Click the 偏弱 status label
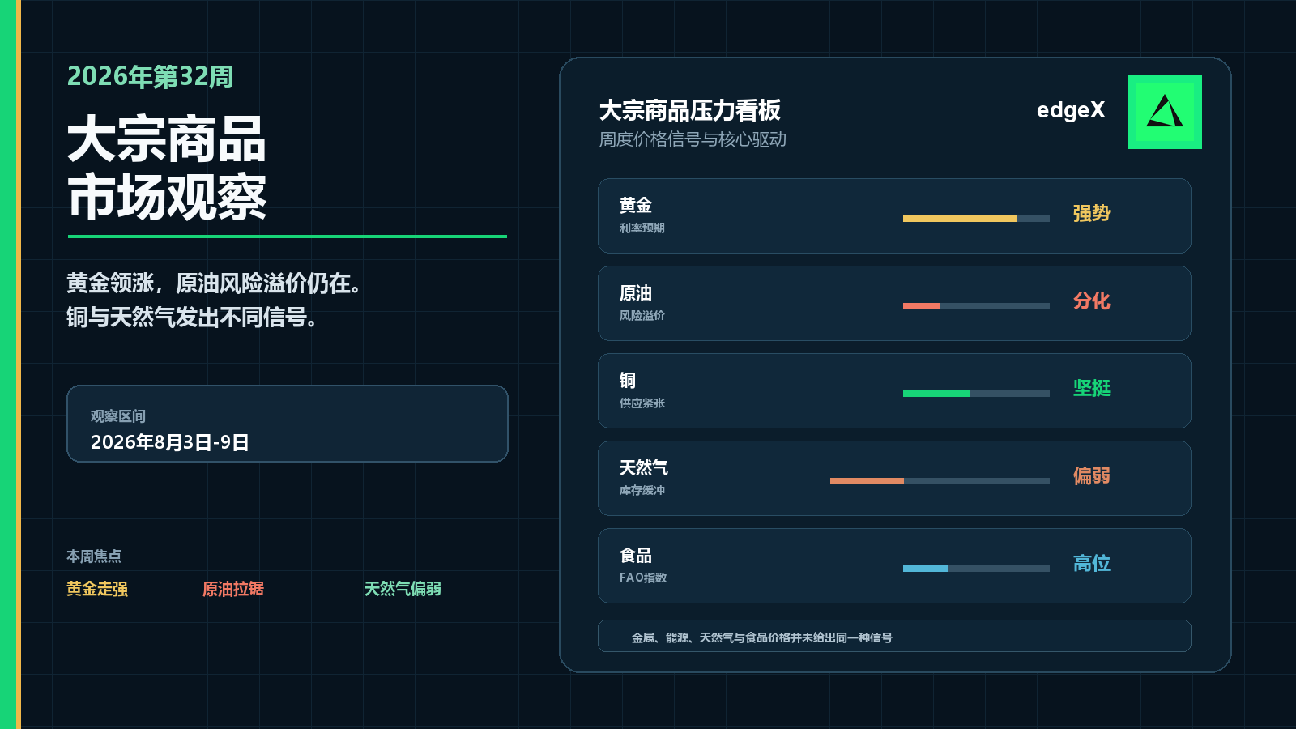 click(1091, 475)
